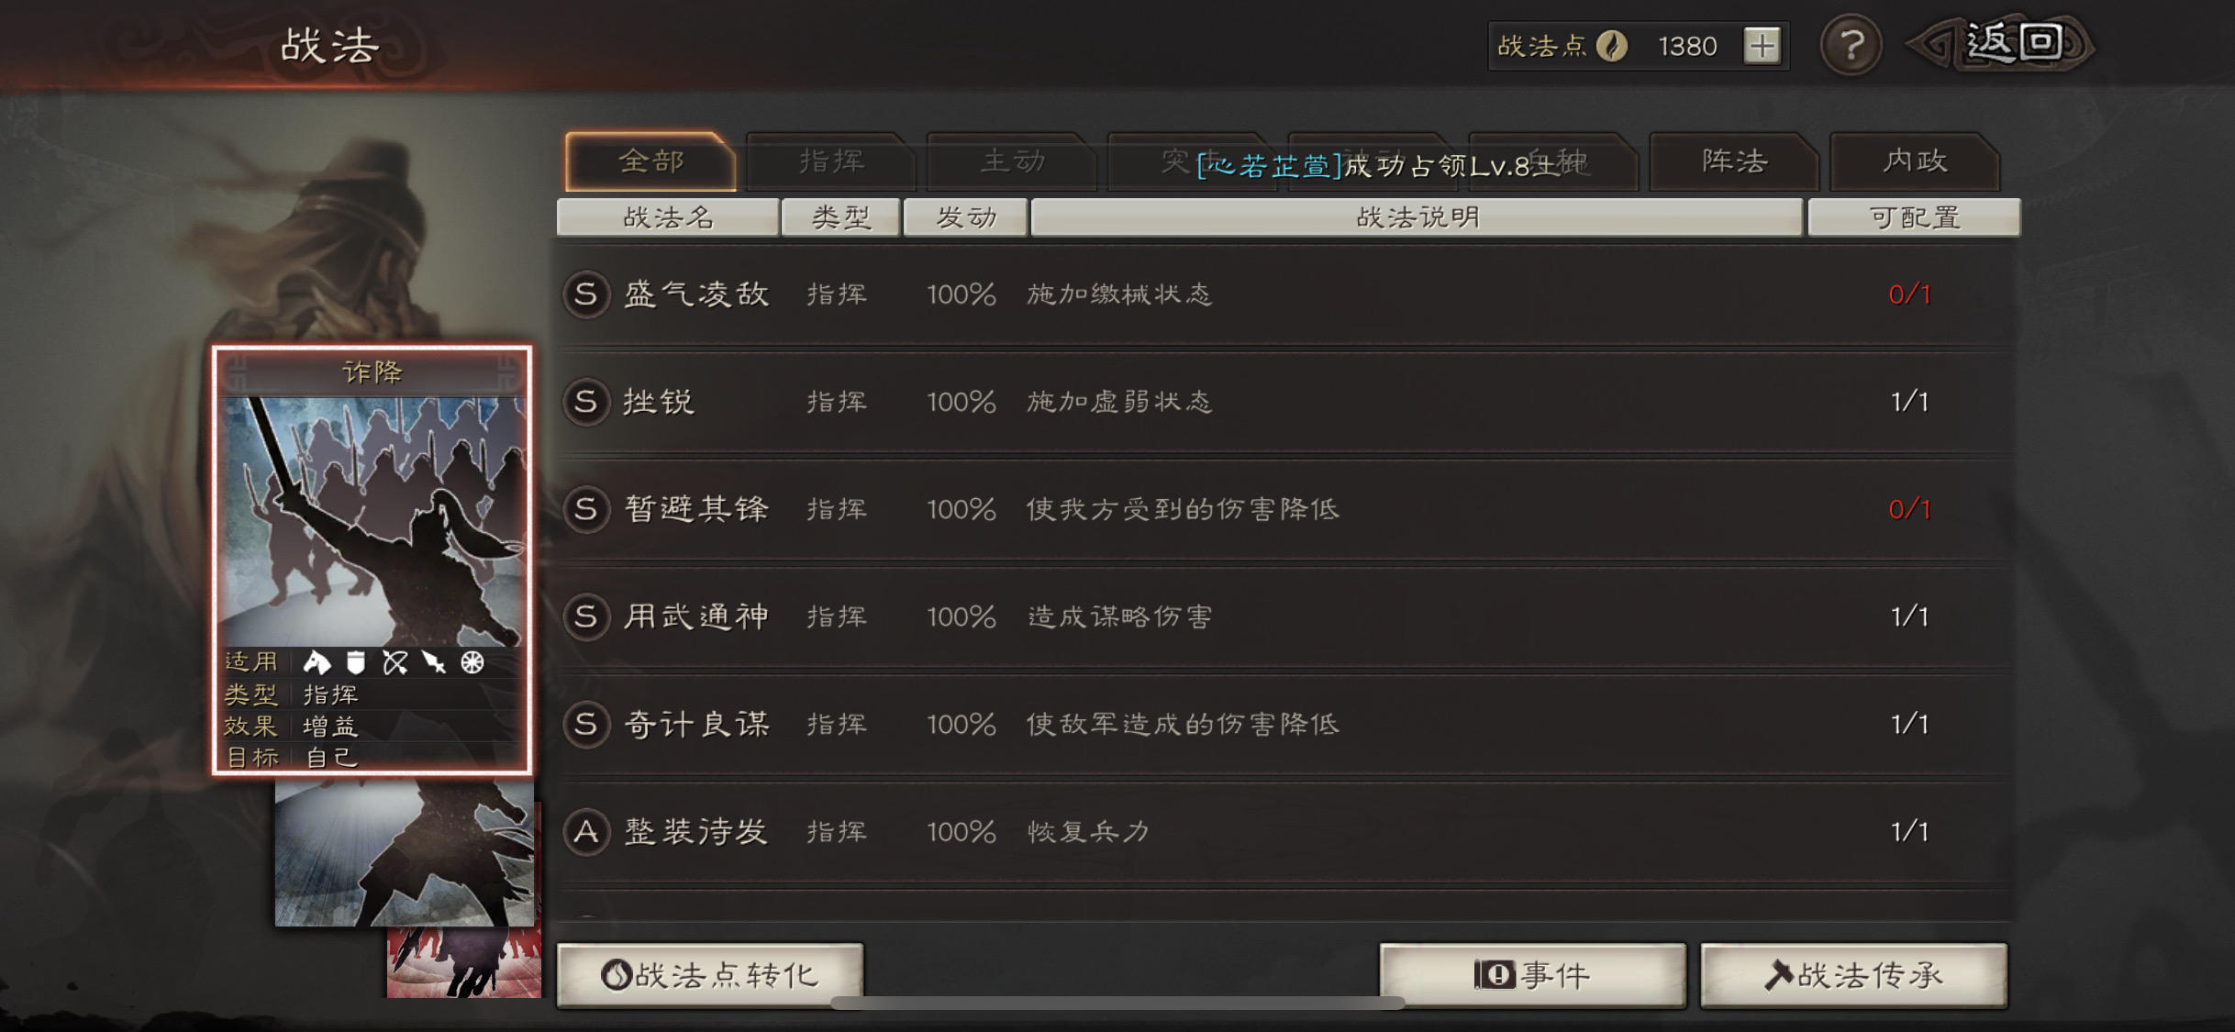Click the shield troop icon on 诈降 card

tap(356, 662)
